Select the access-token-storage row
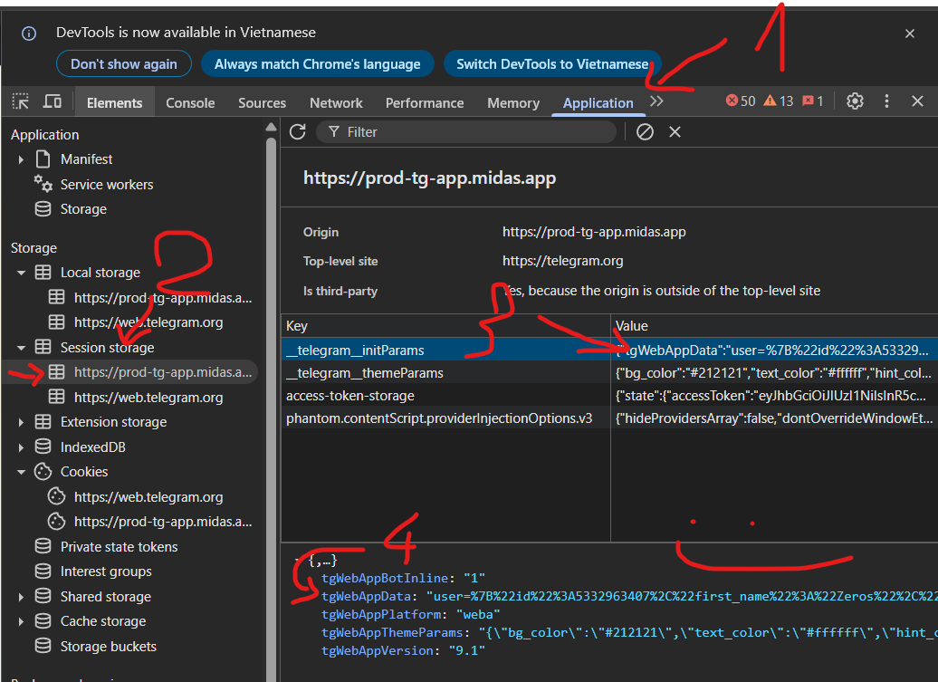This screenshot has height=682, width=938. (609, 396)
